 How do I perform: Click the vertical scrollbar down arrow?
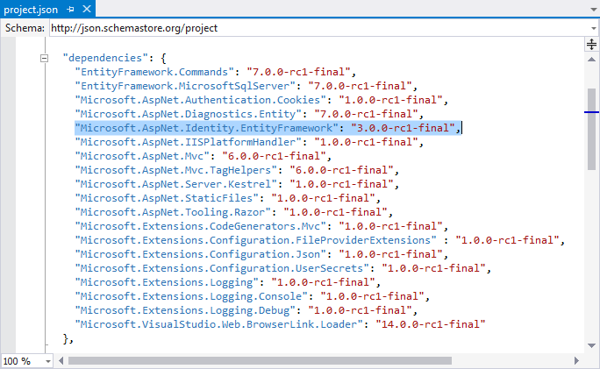[x=591, y=345]
